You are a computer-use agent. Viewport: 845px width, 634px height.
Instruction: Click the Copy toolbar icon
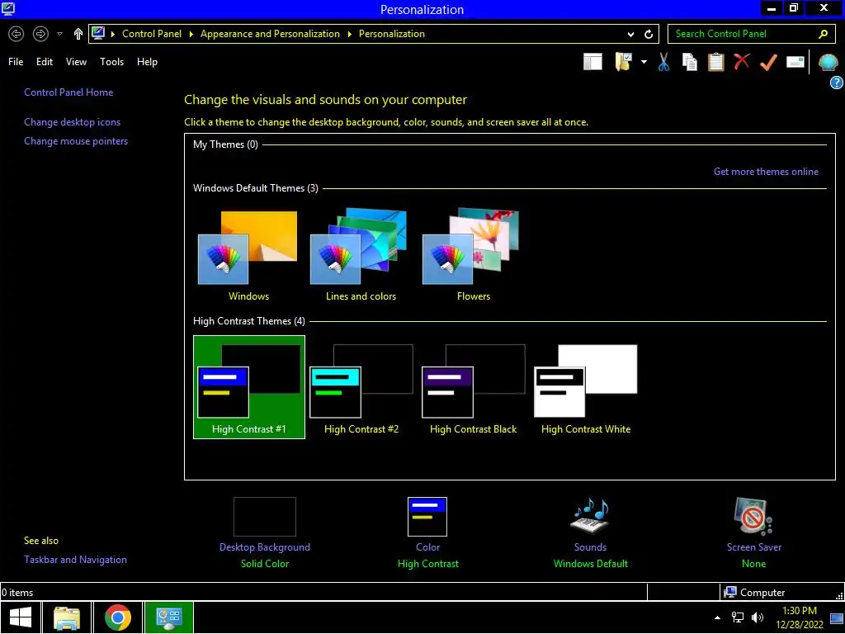tap(689, 62)
